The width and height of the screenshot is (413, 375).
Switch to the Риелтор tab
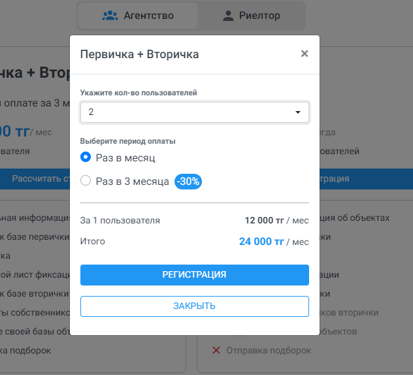click(x=252, y=16)
